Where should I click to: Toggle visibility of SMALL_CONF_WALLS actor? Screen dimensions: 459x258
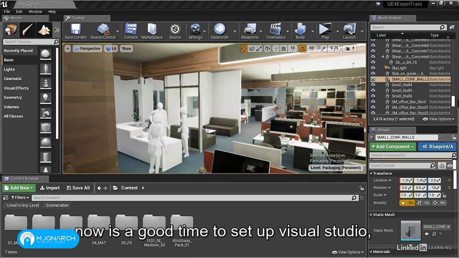tap(373, 79)
